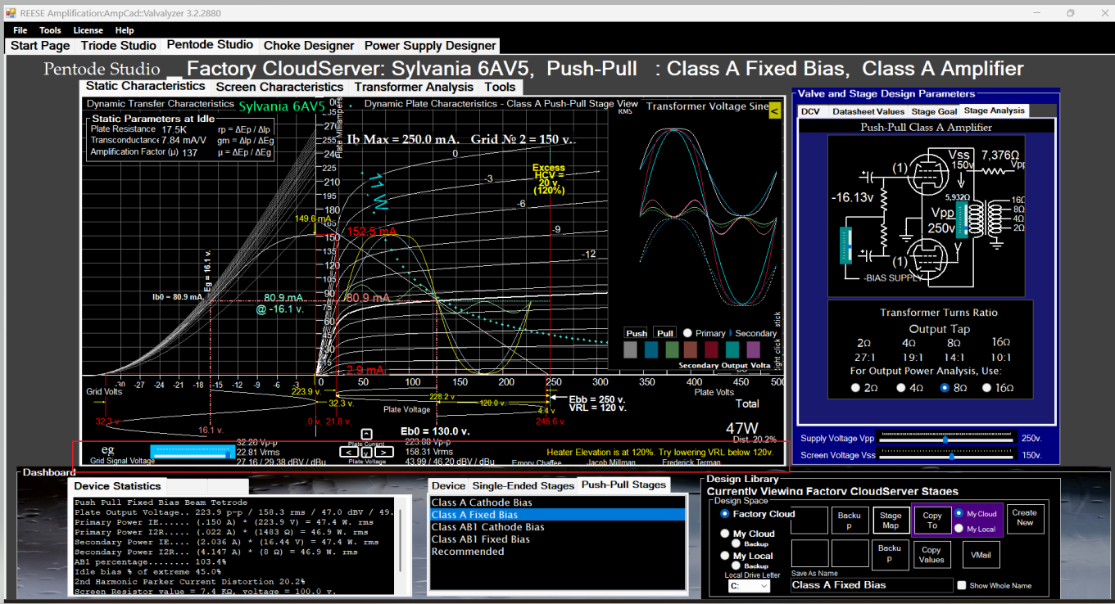1115x604 pixels.
Task: Enable Show Whole Name checkbox
Action: point(960,585)
